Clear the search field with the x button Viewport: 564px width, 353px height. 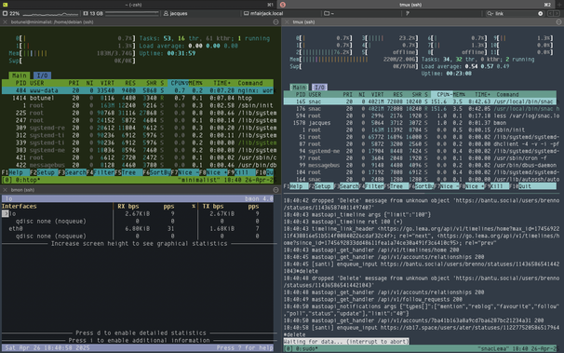point(540,13)
